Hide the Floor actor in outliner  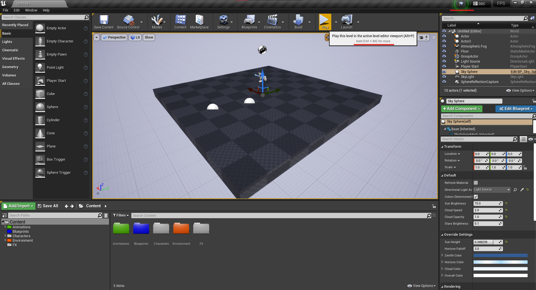pos(444,51)
